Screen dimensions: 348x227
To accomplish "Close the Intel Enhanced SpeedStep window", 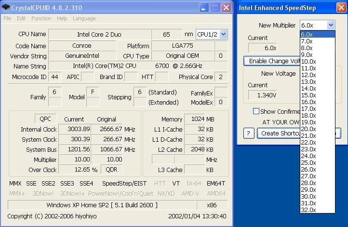I will 341,8.
